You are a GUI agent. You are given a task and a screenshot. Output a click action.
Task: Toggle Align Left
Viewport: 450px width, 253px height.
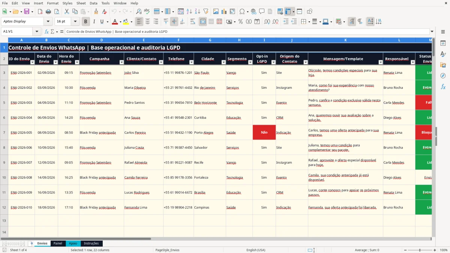[139, 22]
